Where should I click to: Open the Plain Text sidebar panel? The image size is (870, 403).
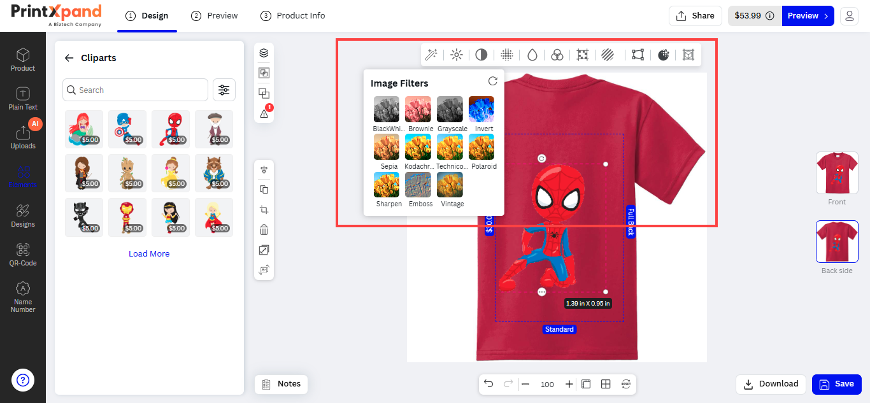[23, 99]
